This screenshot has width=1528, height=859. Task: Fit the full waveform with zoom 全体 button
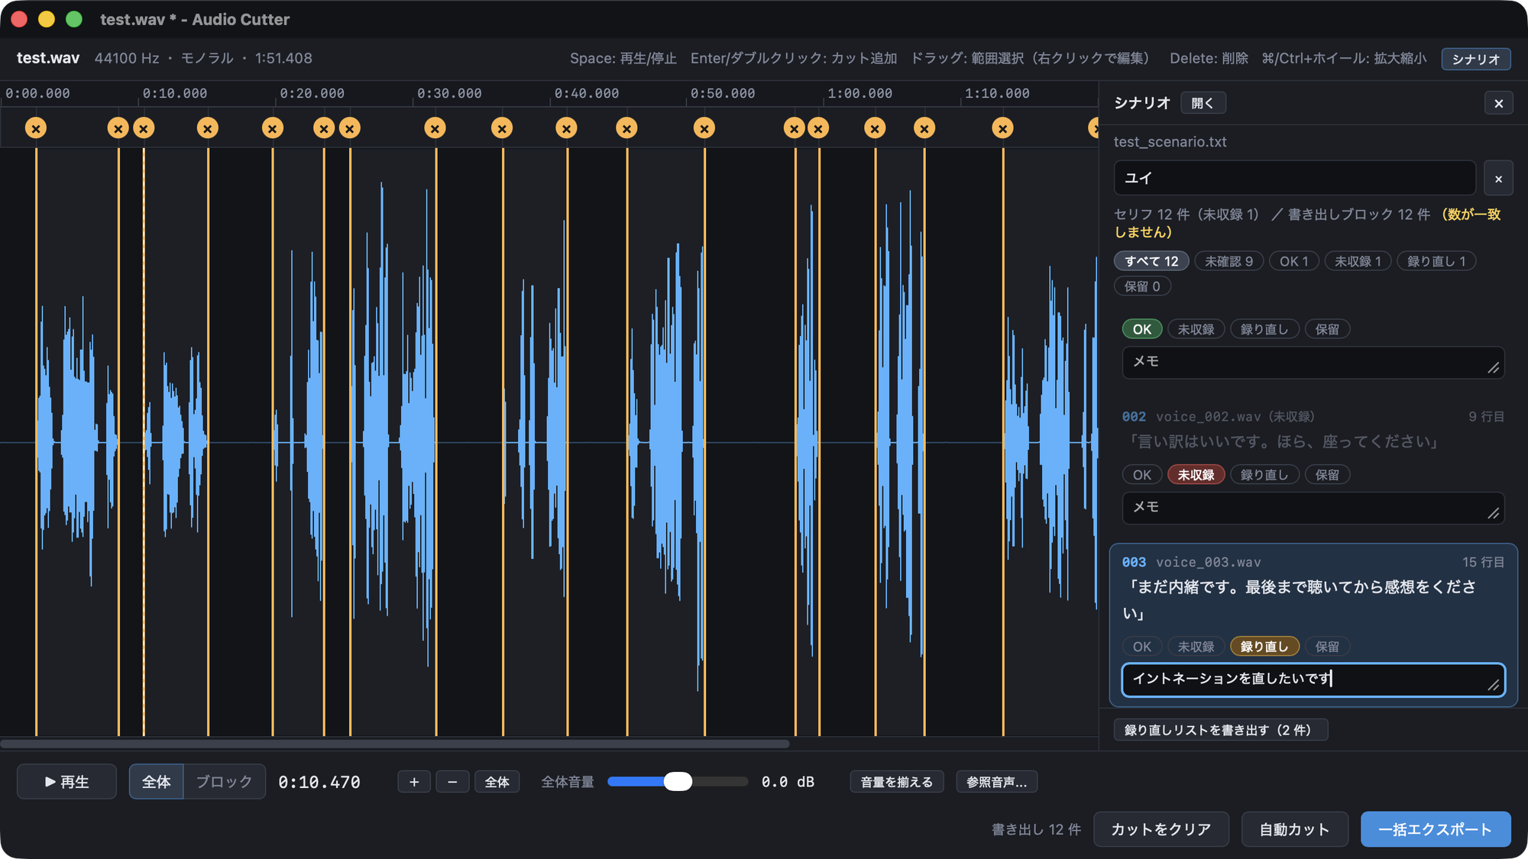pyautogui.click(x=497, y=782)
